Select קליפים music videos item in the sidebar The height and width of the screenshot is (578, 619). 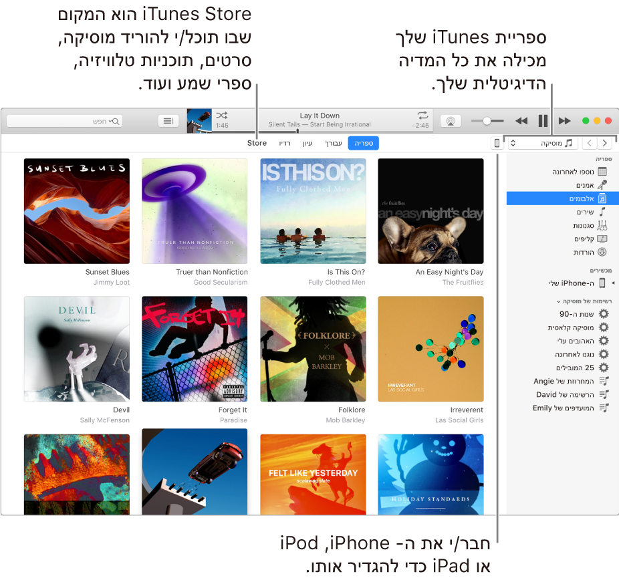click(x=563, y=239)
